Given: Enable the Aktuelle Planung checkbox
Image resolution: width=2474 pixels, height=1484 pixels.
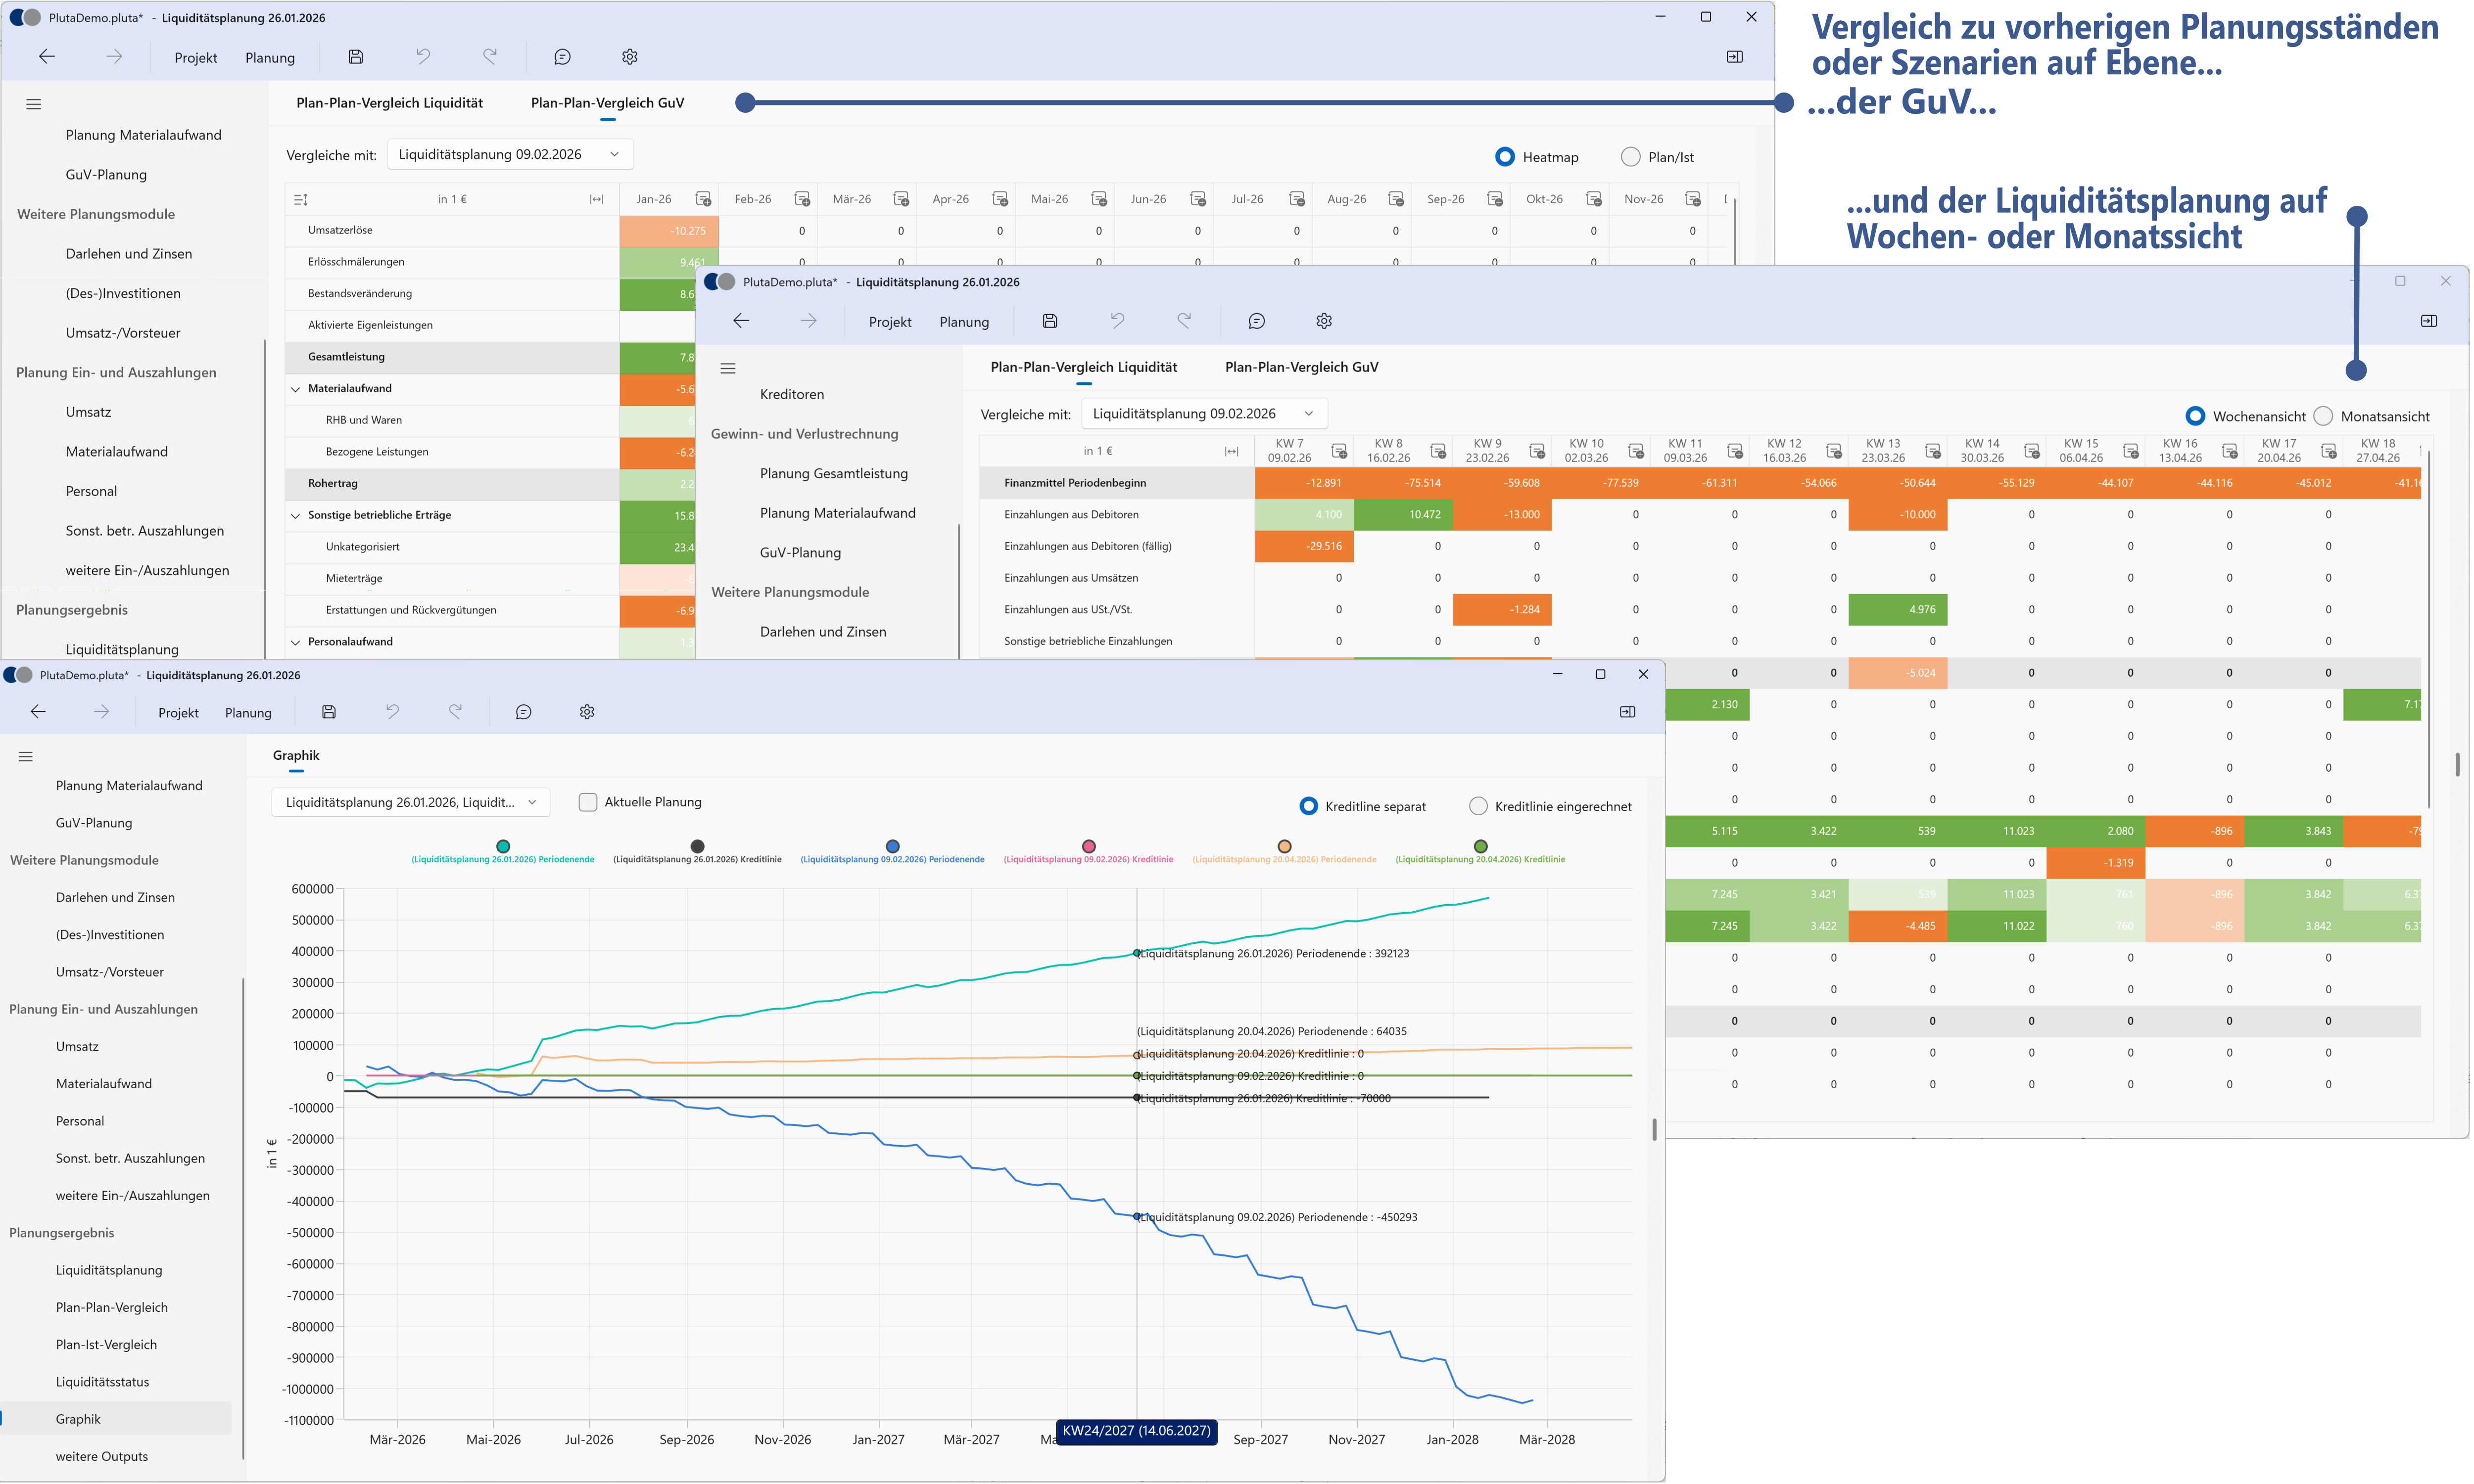Looking at the screenshot, I should (x=587, y=801).
